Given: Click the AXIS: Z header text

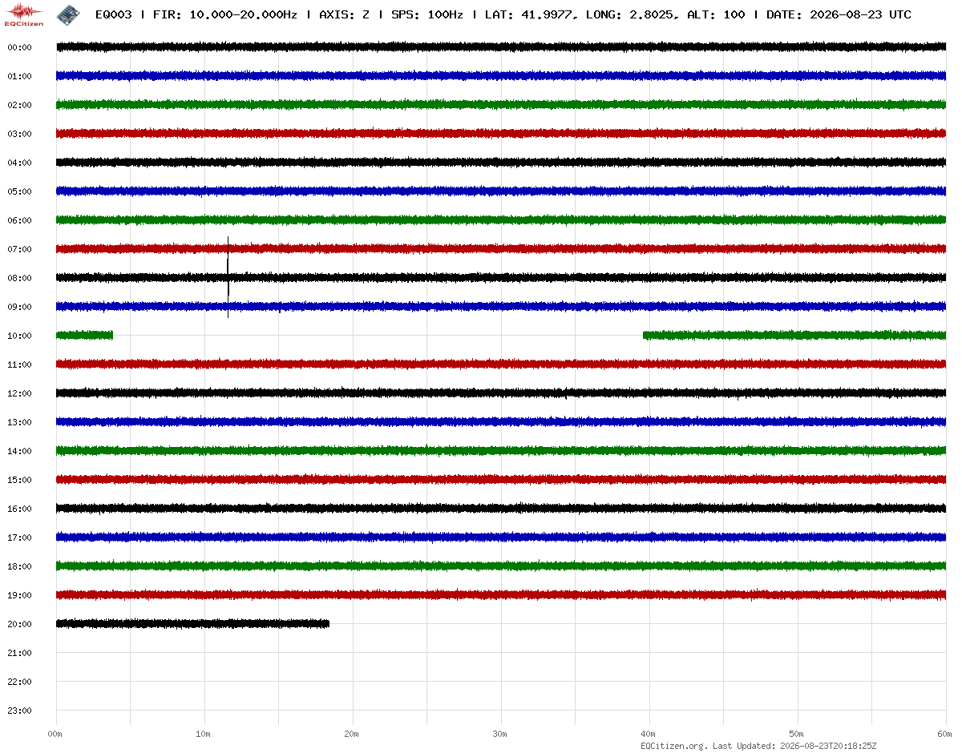Looking at the screenshot, I should click(344, 14).
